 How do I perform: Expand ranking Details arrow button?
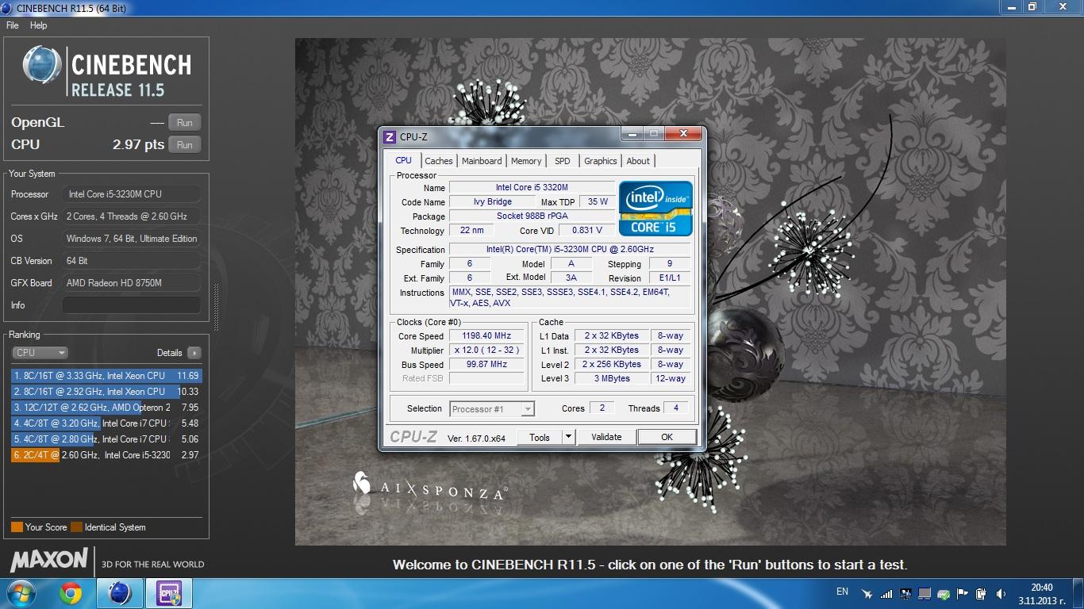click(x=194, y=353)
